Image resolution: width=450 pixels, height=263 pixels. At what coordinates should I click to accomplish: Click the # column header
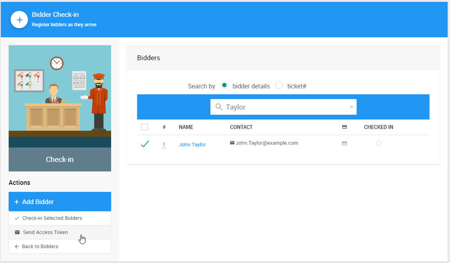[x=164, y=127]
